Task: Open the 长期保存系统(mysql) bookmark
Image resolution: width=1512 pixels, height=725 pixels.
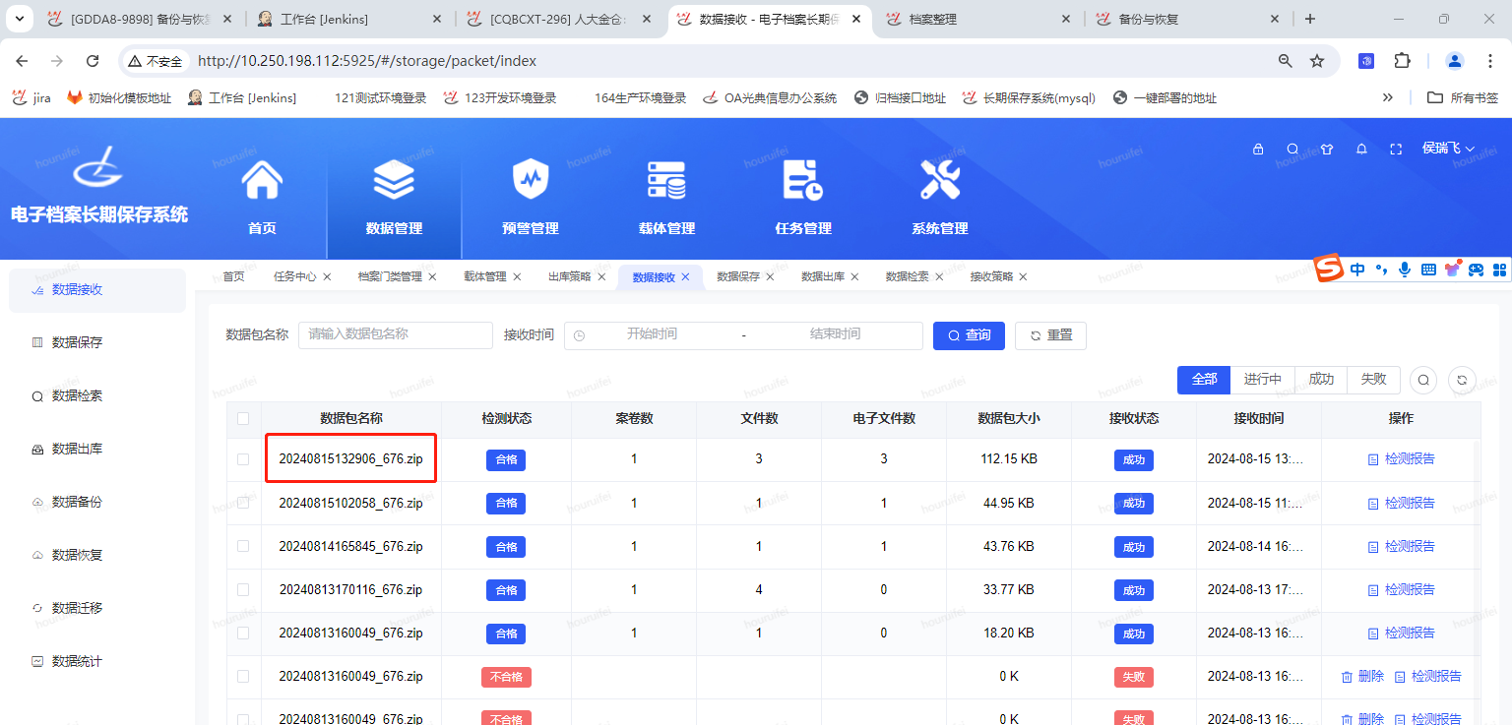Action: 1030,97
